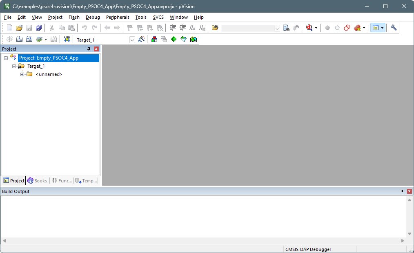Start the debug session magnifier icon

click(x=309, y=28)
